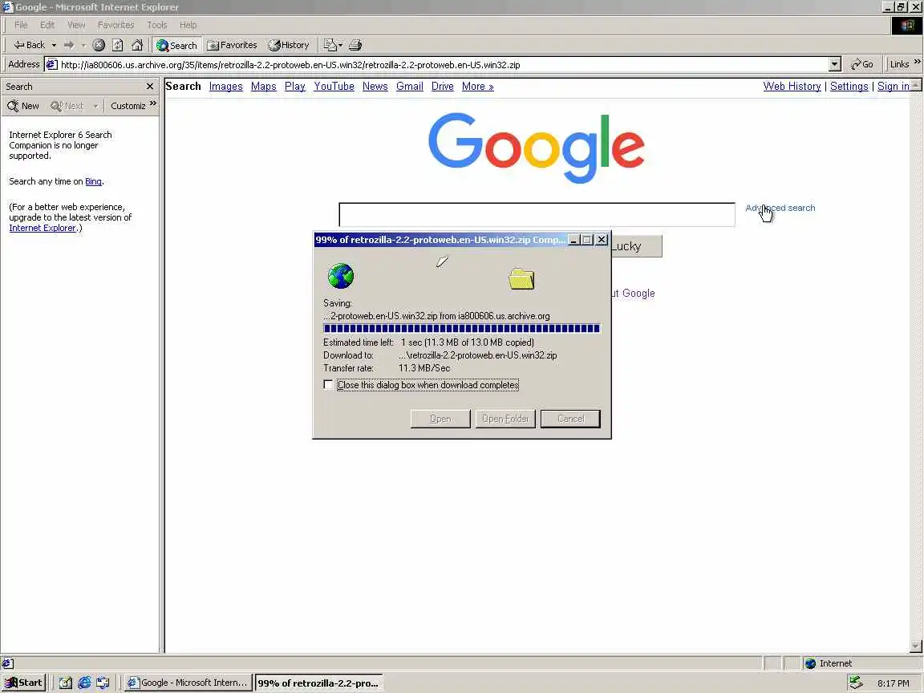Image resolution: width=924 pixels, height=693 pixels.
Task: Open the File menu
Action: click(21, 25)
